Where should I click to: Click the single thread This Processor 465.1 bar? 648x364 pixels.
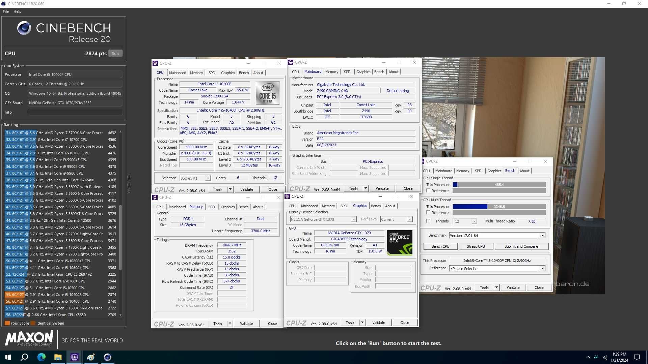point(499,185)
